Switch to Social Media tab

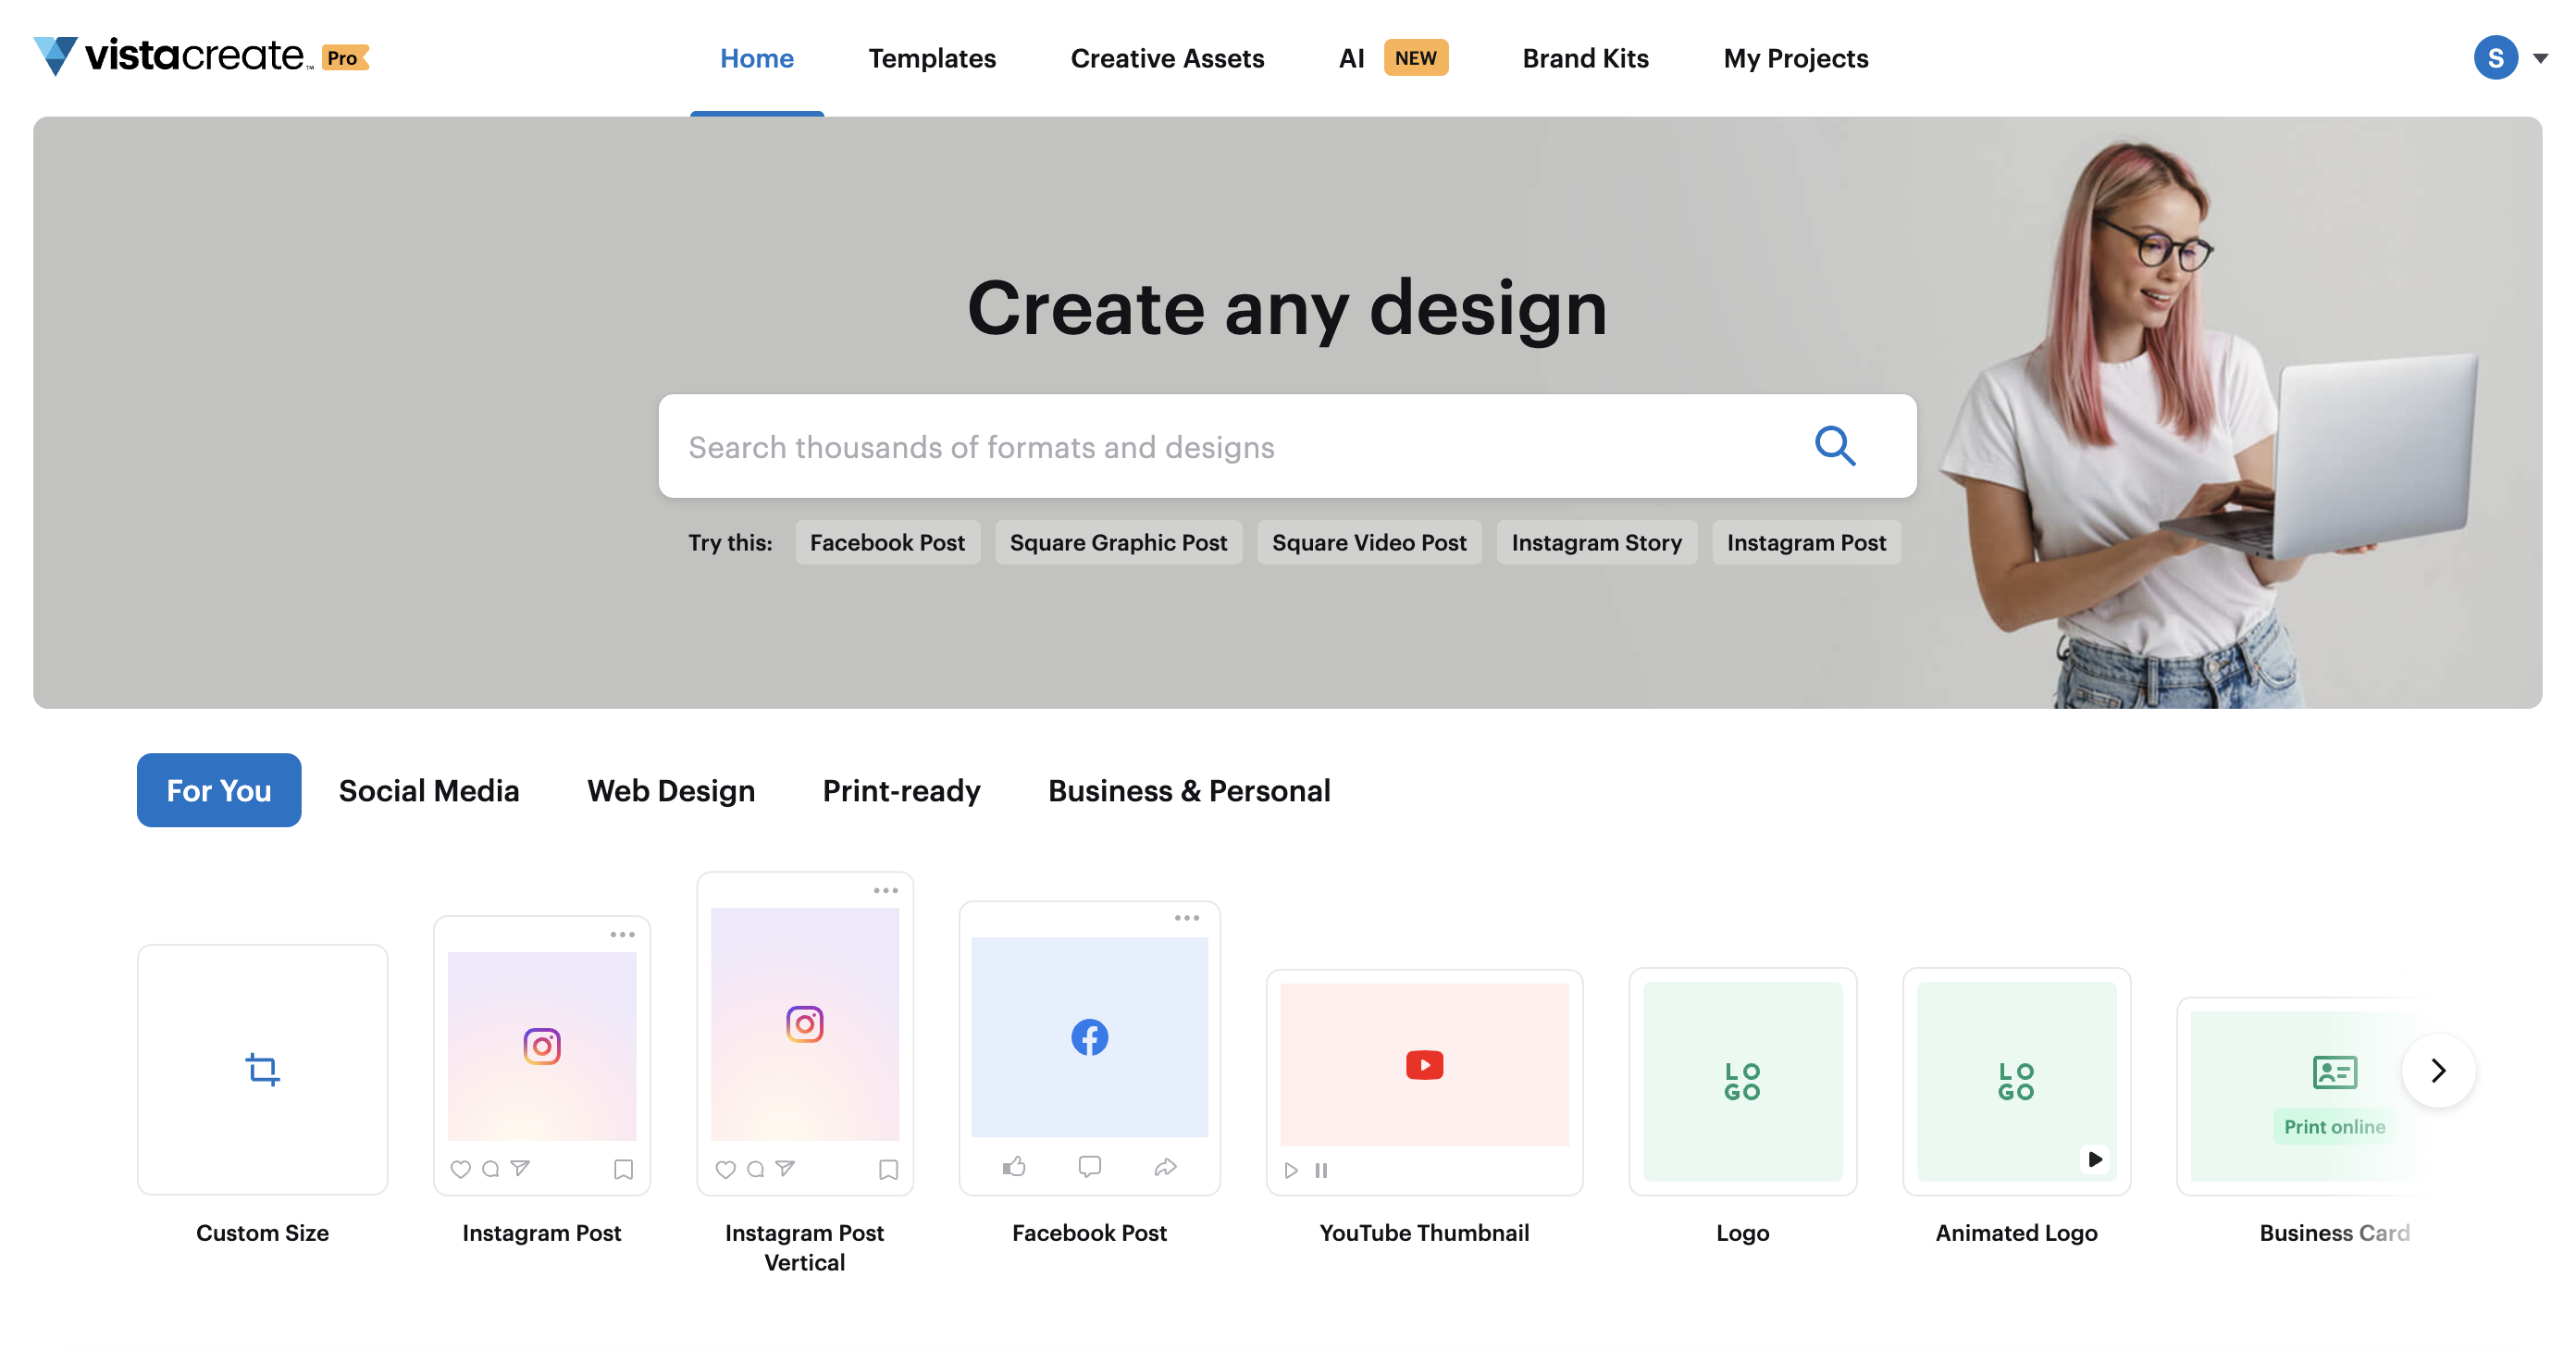click(428, 790)
